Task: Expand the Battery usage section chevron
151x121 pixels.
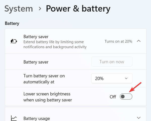Action: pyautogui.click(x=138, y=118)
